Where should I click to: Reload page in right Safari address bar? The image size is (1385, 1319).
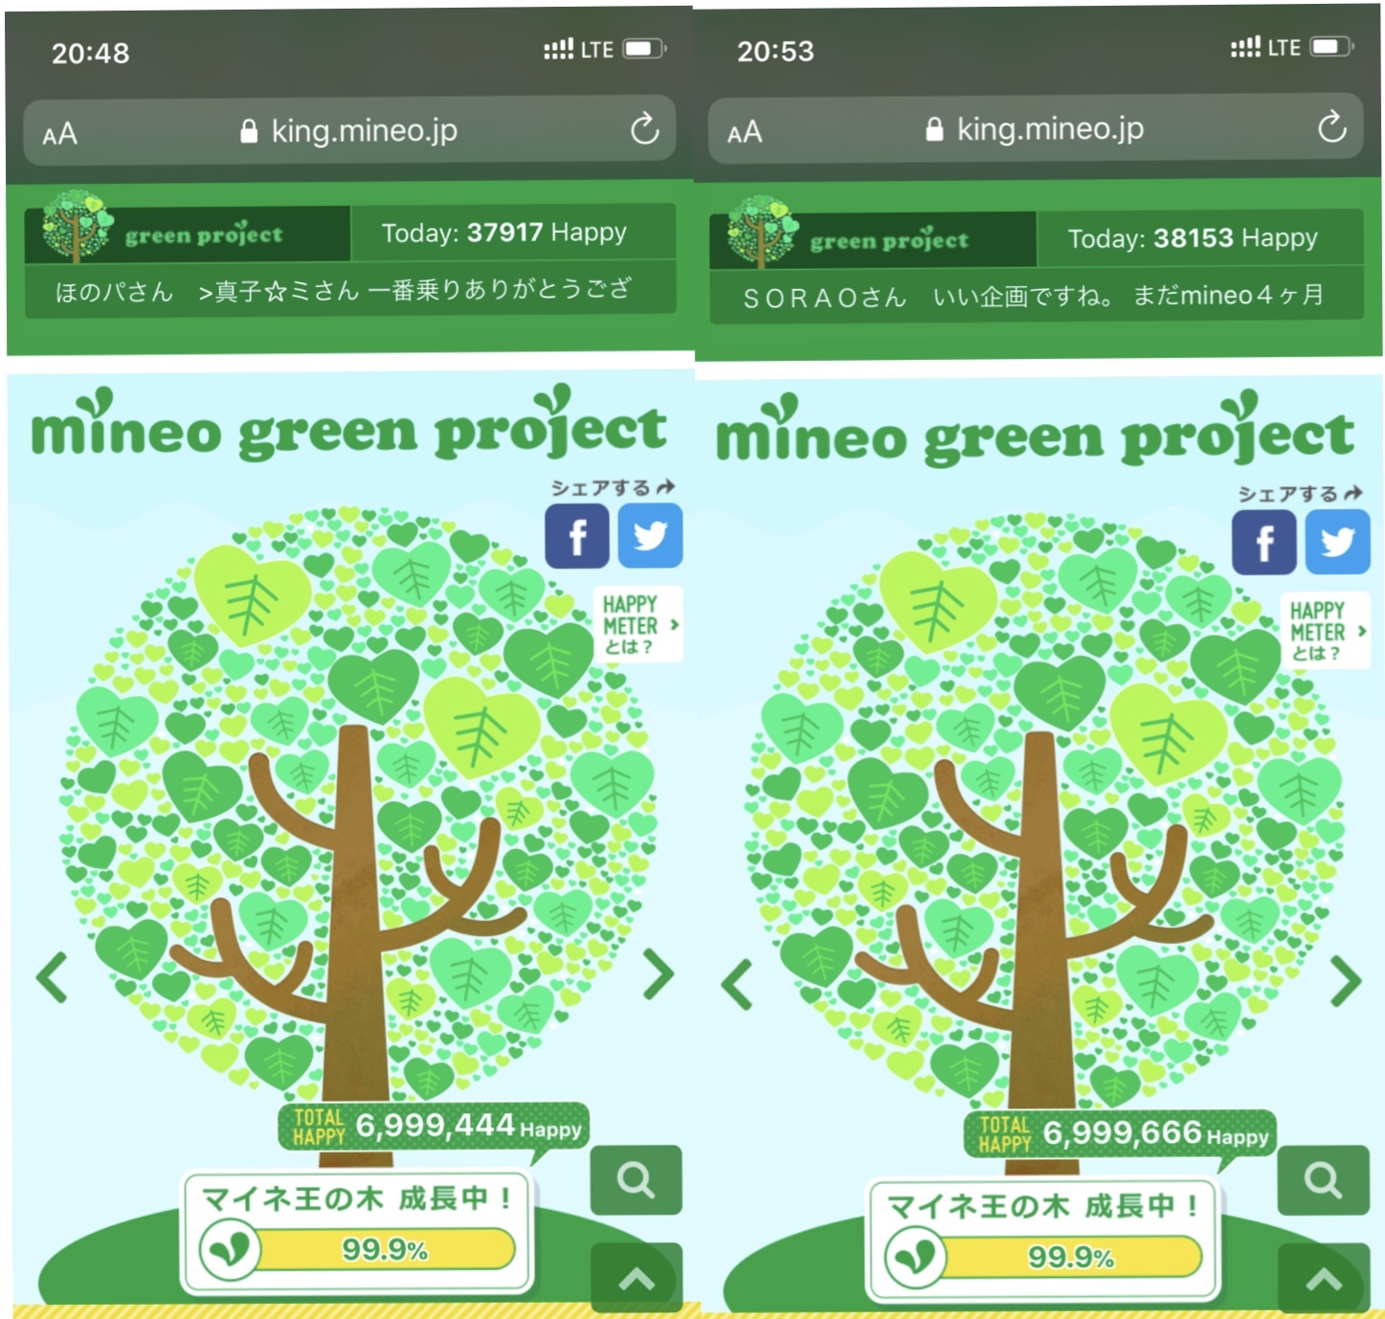[1331, 126]
